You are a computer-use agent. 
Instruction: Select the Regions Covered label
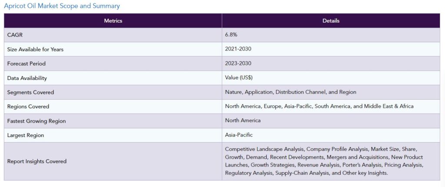[28, 107]
